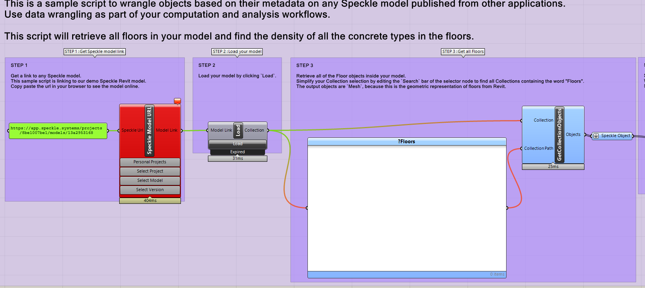Image resolution: width=645 pixels, height=288 pixels.
Task: Select the Speckle Object parameter
Action: tap(612, 136)
